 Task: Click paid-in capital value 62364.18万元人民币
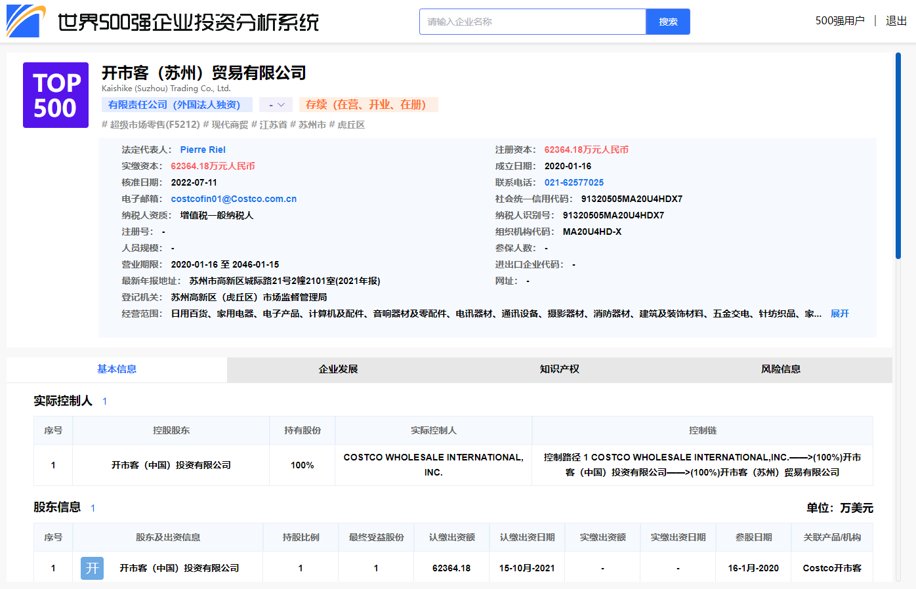coord(213,166)
